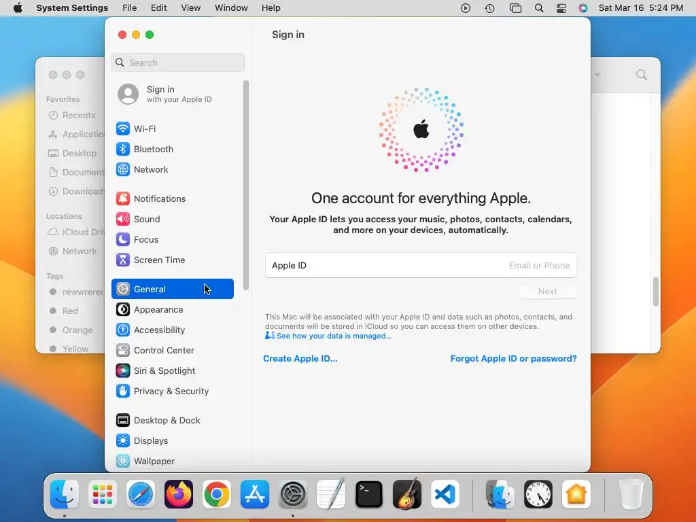
Task: Activate Siri from the menu bar
Action: tap(583, 7)
